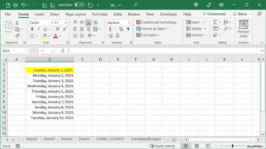Click AutoSum sigma icon

coord(215,22)
